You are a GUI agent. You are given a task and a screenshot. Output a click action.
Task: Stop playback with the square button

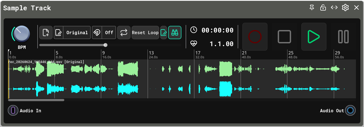pyautogui.click(x=284, y=37)
